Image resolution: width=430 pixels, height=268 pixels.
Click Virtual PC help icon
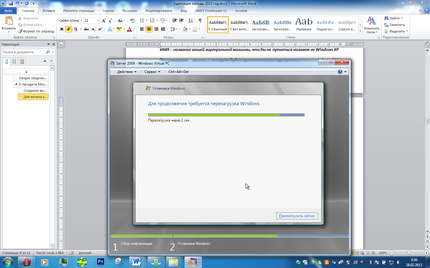pos(340,72)
